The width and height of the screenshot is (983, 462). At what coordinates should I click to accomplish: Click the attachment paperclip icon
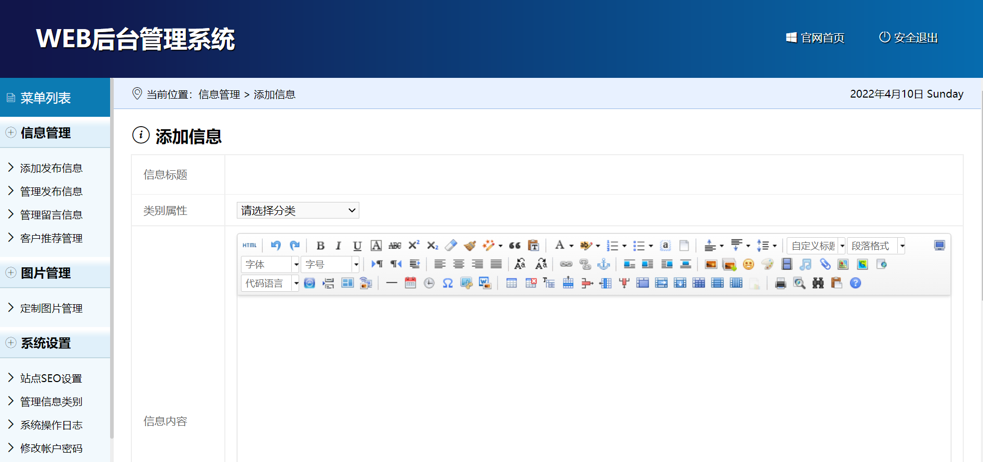click(825, 265)
